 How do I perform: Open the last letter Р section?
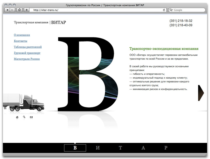click(x=166, y=148)
